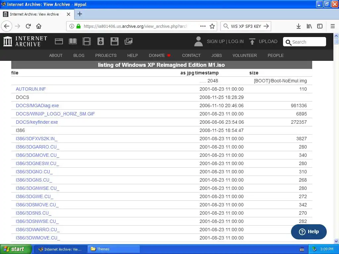Open I386/3DFXVS2K.IN_ file link
Screen dimensions: 339x254
[36, 139]
